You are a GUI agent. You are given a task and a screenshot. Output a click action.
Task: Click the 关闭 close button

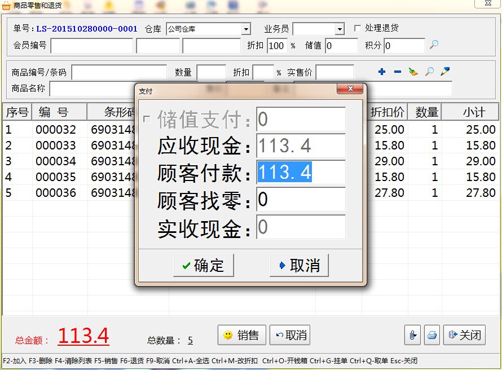click(x=465, y=335)
